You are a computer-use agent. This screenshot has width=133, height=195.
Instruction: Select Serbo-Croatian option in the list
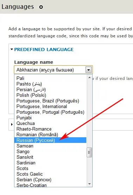click(x=50, y=185)
